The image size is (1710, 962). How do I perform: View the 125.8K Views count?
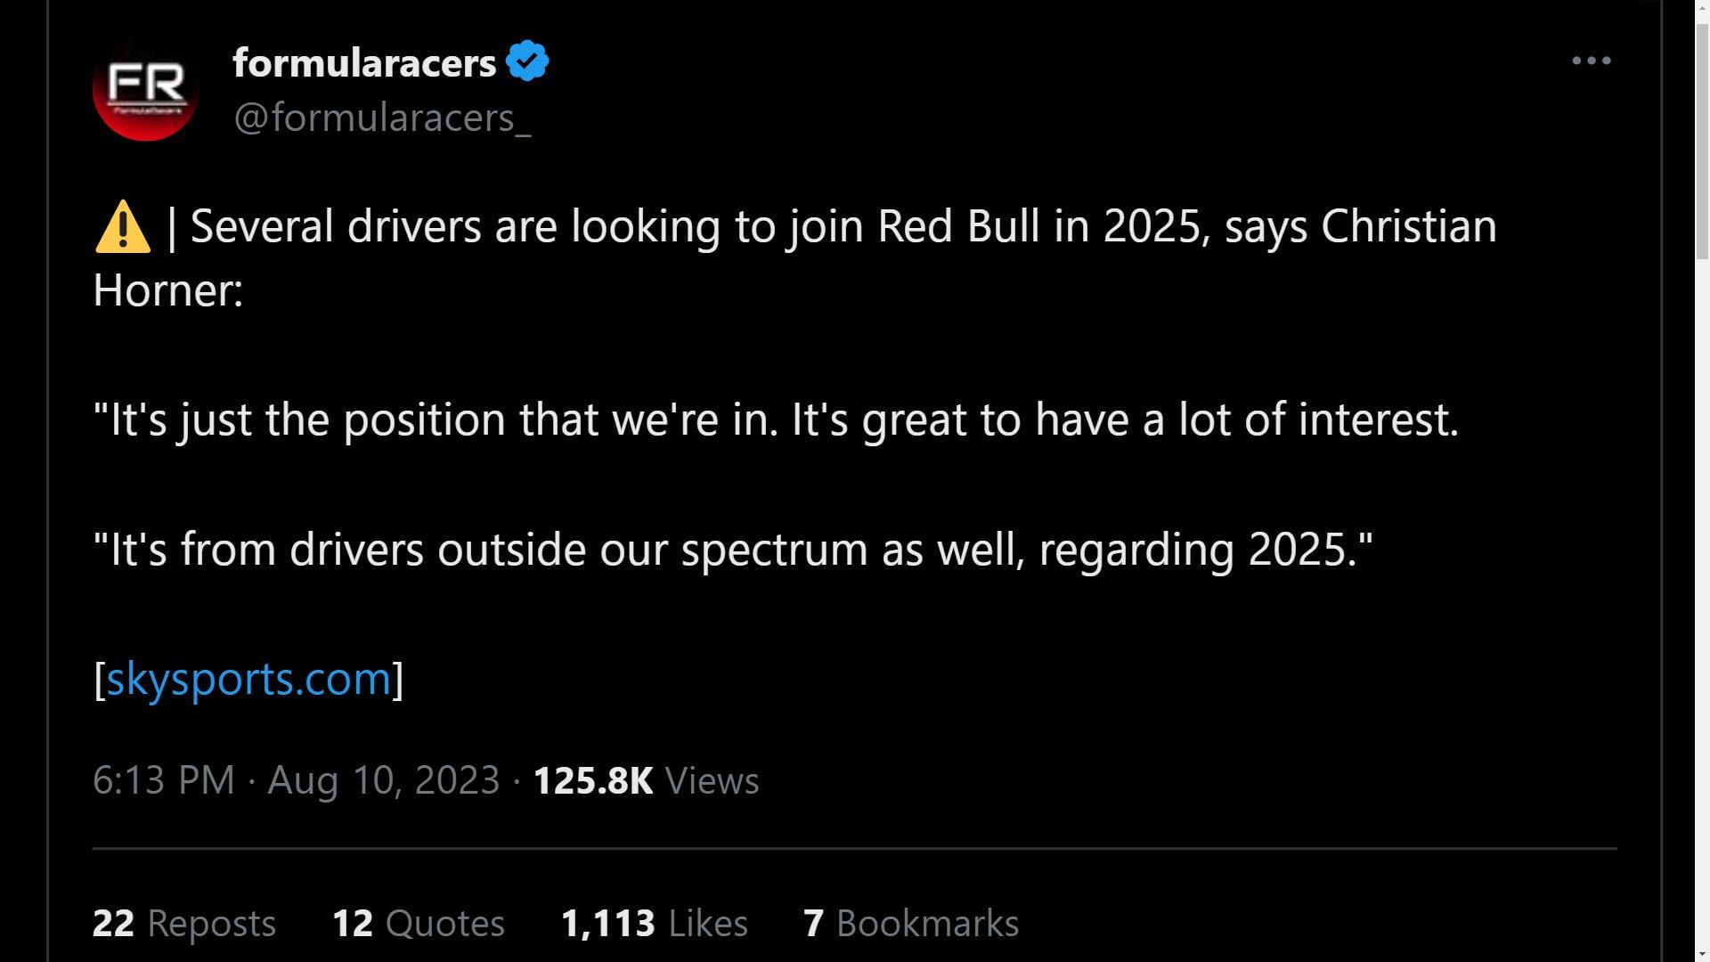(646, 780)
